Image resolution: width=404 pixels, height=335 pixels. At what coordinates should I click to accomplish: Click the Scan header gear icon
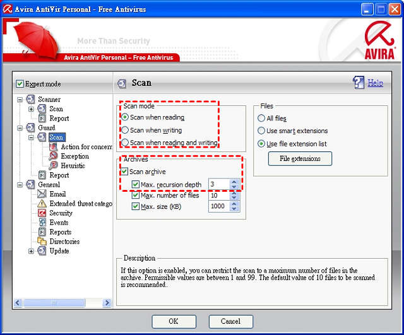pyautogui.click(x=122, y=83)
